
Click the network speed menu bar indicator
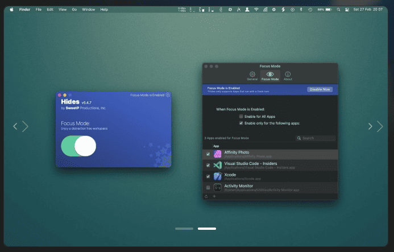point(182,10)
